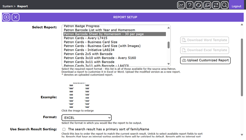
Task: Open the settings gear icon in header
Action: [x=198, y=5]
